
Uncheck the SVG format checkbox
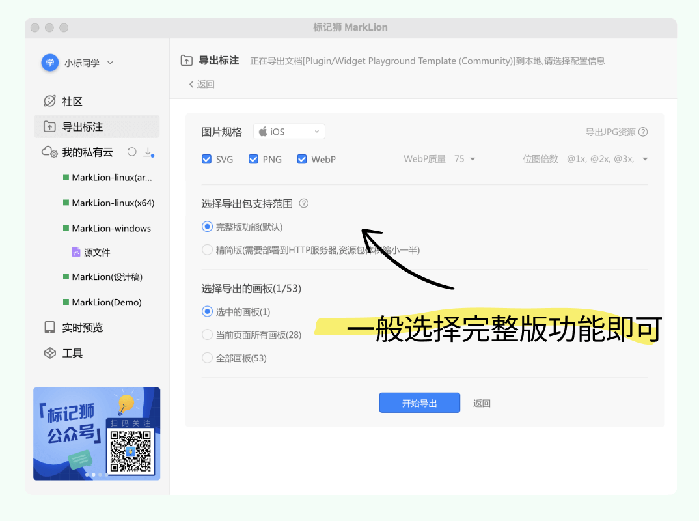click(207, 159)
